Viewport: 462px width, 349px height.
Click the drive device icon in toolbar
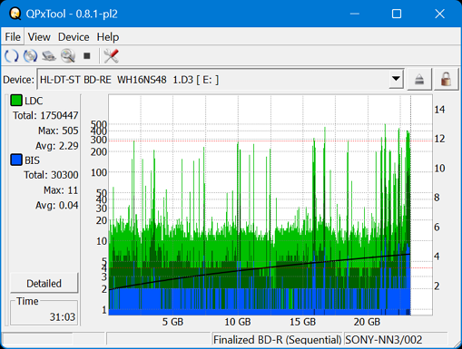(49, 56)
